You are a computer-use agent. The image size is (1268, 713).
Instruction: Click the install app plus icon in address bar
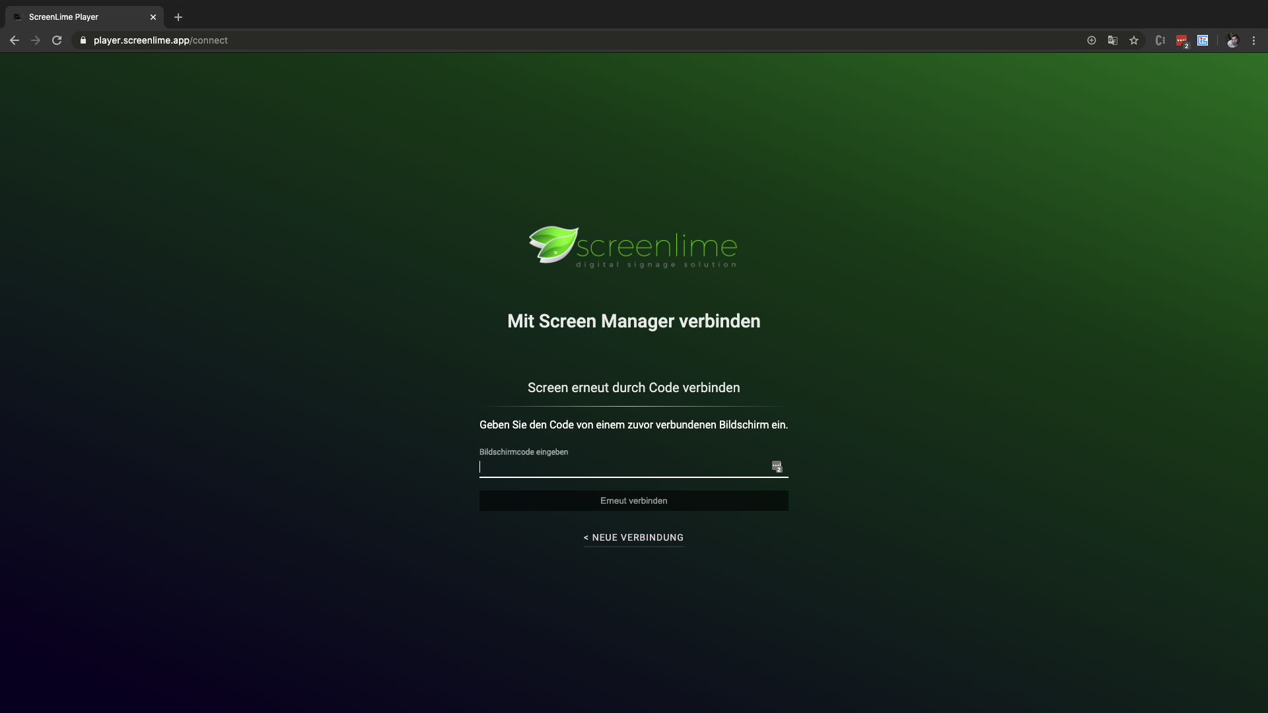tap(1092, 40)
